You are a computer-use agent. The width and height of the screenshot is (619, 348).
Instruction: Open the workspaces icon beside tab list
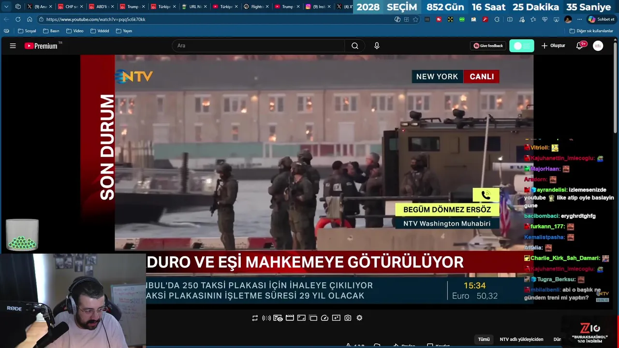(x=18, y=7)
